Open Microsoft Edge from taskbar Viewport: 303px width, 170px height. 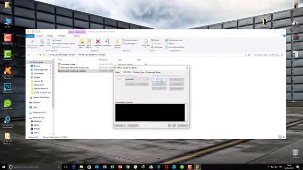(74, 167)
